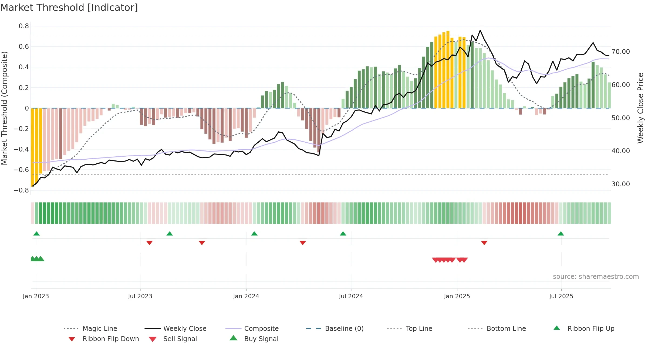The height and width of the screenshot is (364, 648).
Task: Click the 'Jul 2024' x-axis label
Action: (x=351, y=296)
